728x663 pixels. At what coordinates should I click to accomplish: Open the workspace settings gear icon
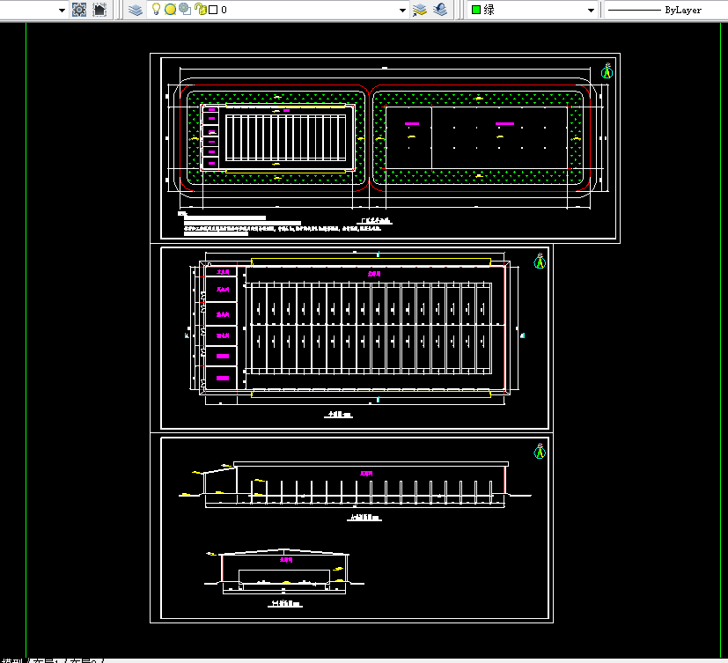(79, 10)
